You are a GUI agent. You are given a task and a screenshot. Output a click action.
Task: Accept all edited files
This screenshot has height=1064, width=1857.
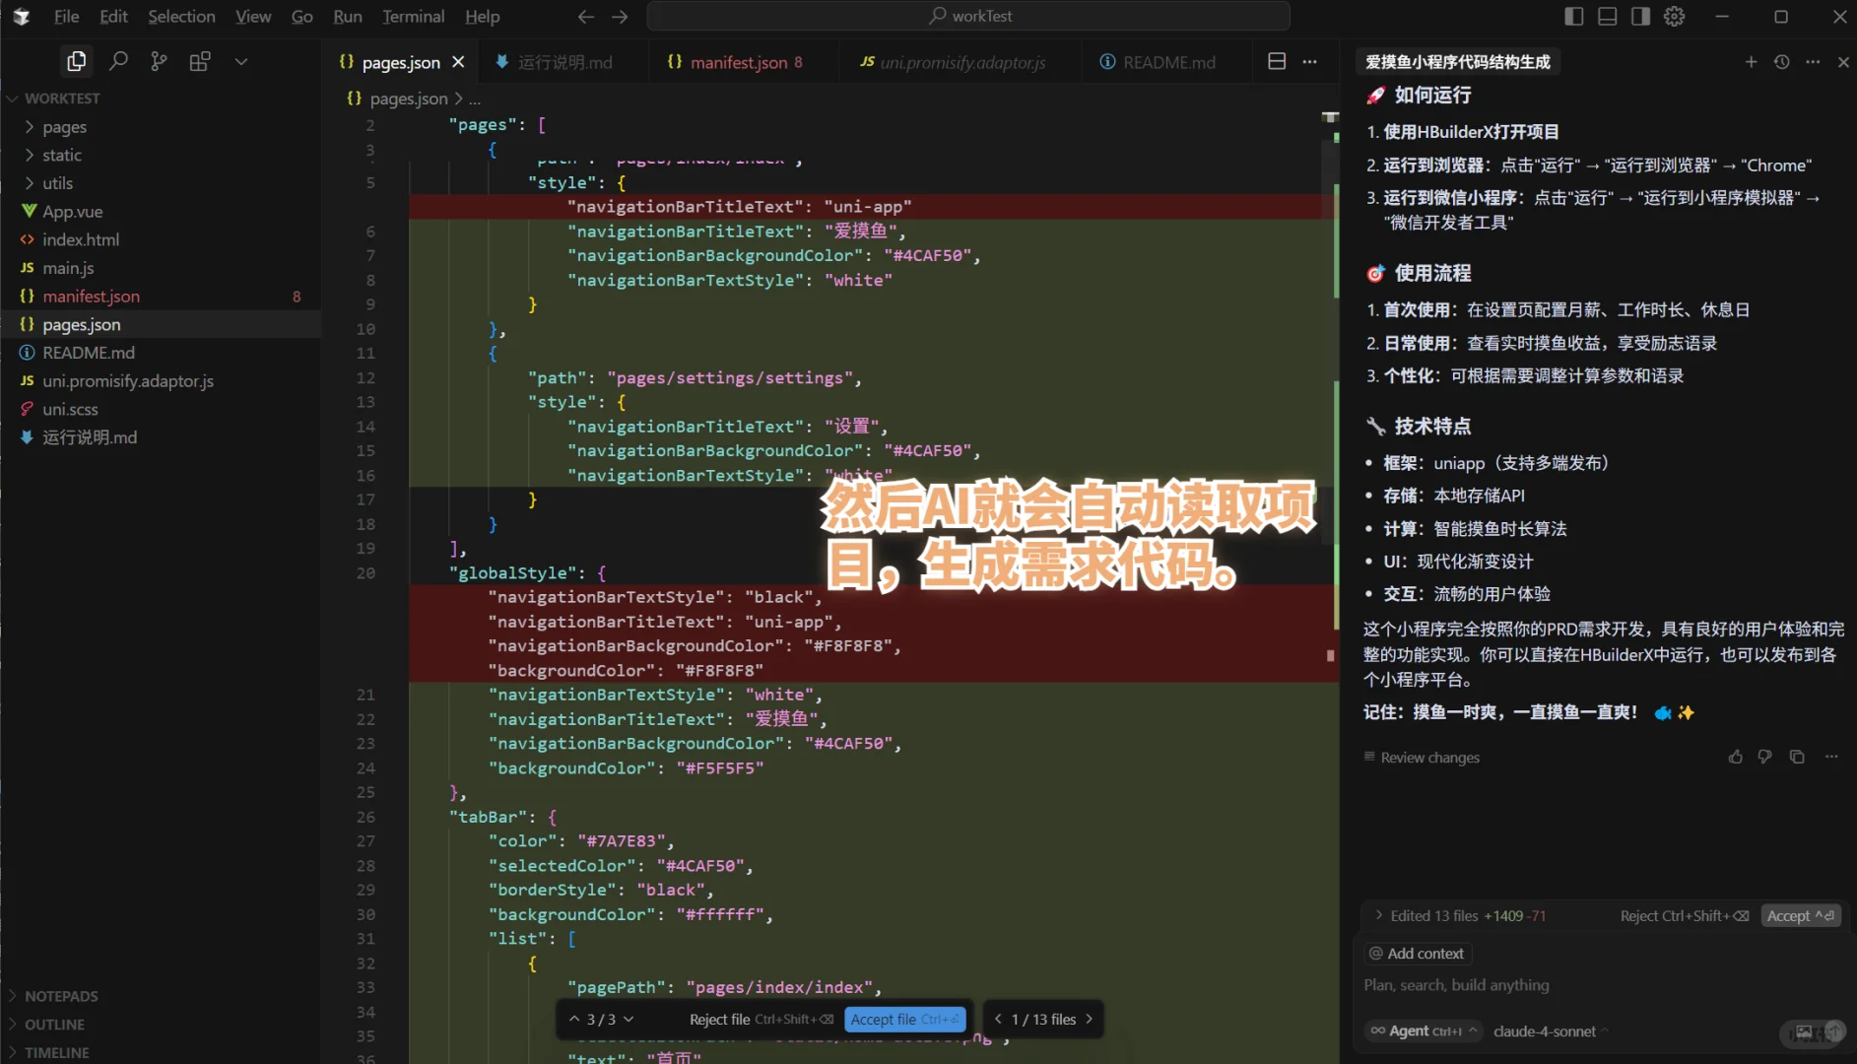[1800, 915]
